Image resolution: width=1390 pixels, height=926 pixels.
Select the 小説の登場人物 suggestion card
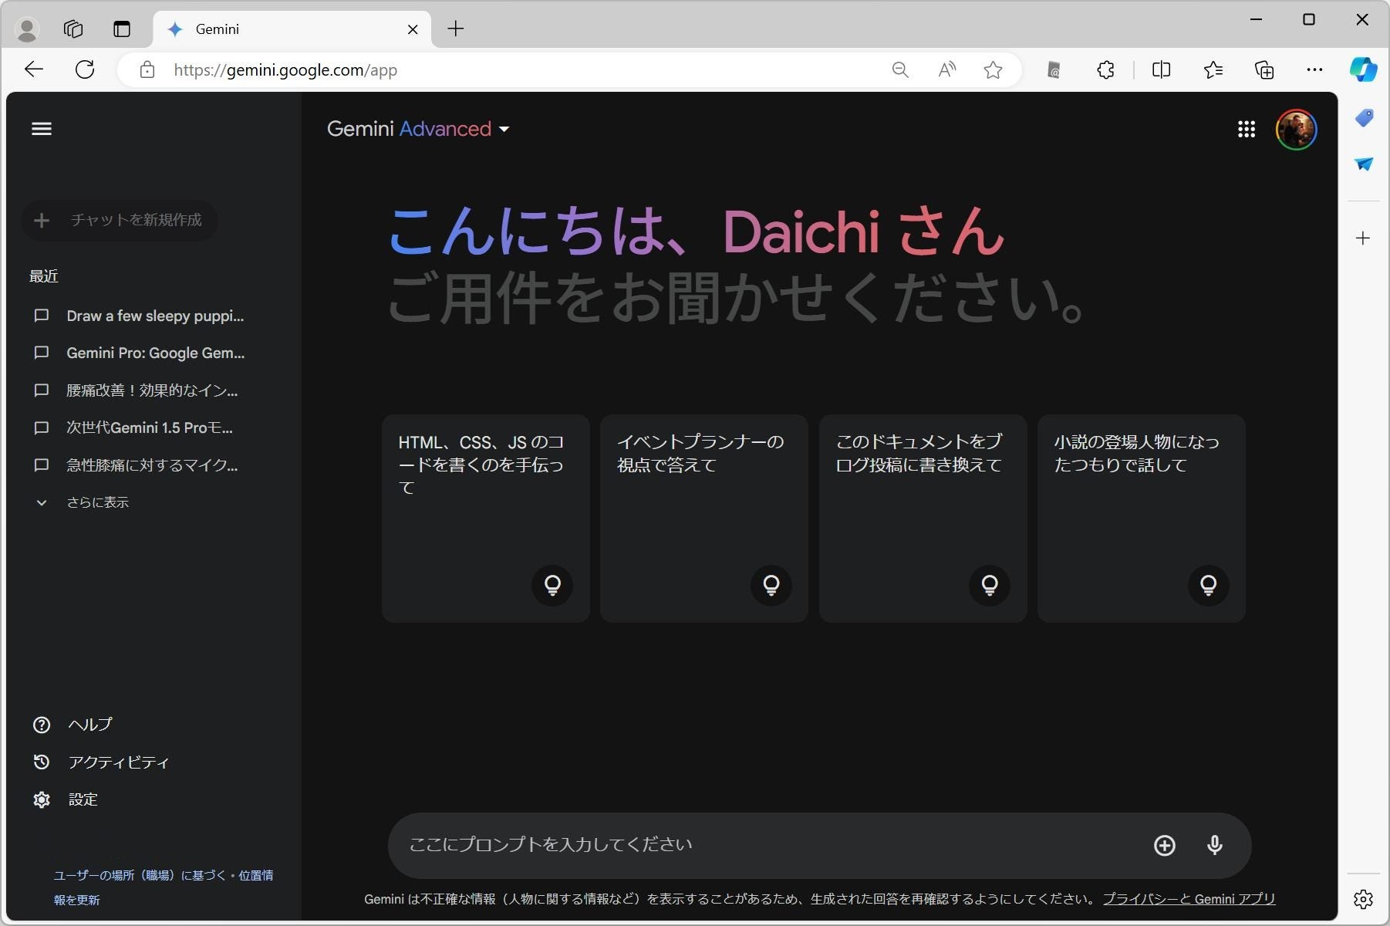pyautogui.click(x=1142, y=519)
